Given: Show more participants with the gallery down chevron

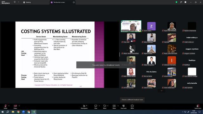Looking at the screenshot, I should pyautogui.click(x=161, y=91).
